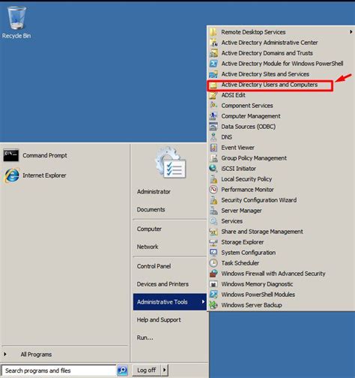Viewport: 355px width, 378px height.
Task: Click the Active Directory Administrative Center icon
Action: (213, 43)
